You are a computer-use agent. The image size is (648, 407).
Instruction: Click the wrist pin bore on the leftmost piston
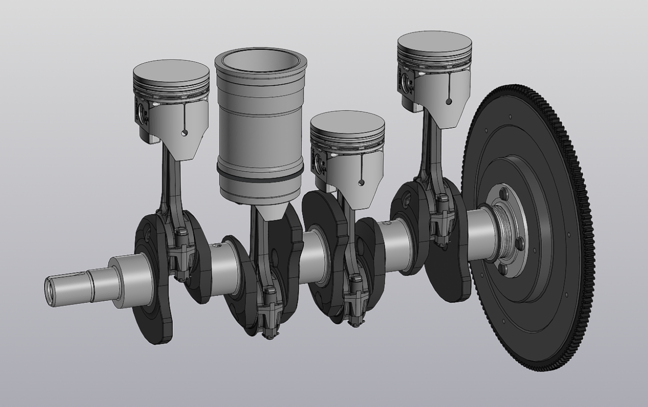[141, 113]
